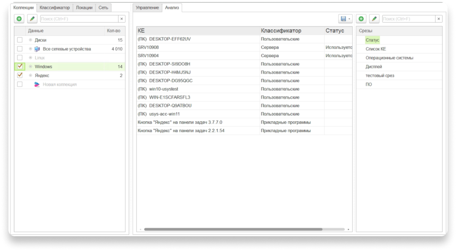The width and height of the screenshot is (456, 251).
Task: Clear the slices search field with X
Action: tap(439, 19)
